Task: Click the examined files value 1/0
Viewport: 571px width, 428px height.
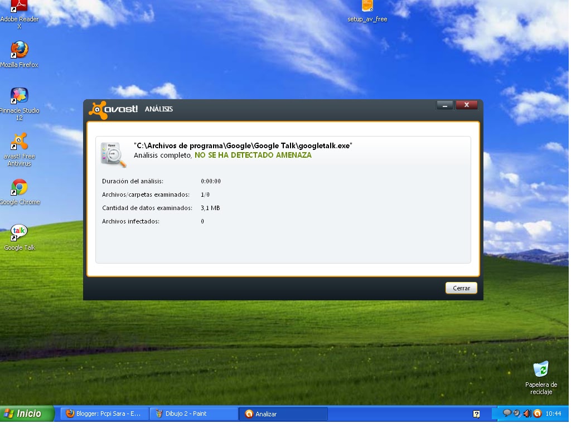Action: pos(205,194)
